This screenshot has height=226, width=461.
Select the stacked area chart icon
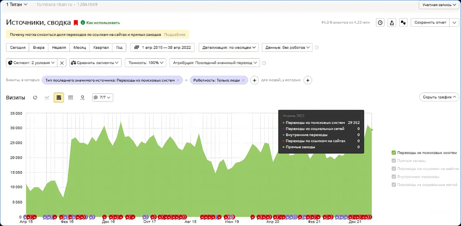click(59, 98)
